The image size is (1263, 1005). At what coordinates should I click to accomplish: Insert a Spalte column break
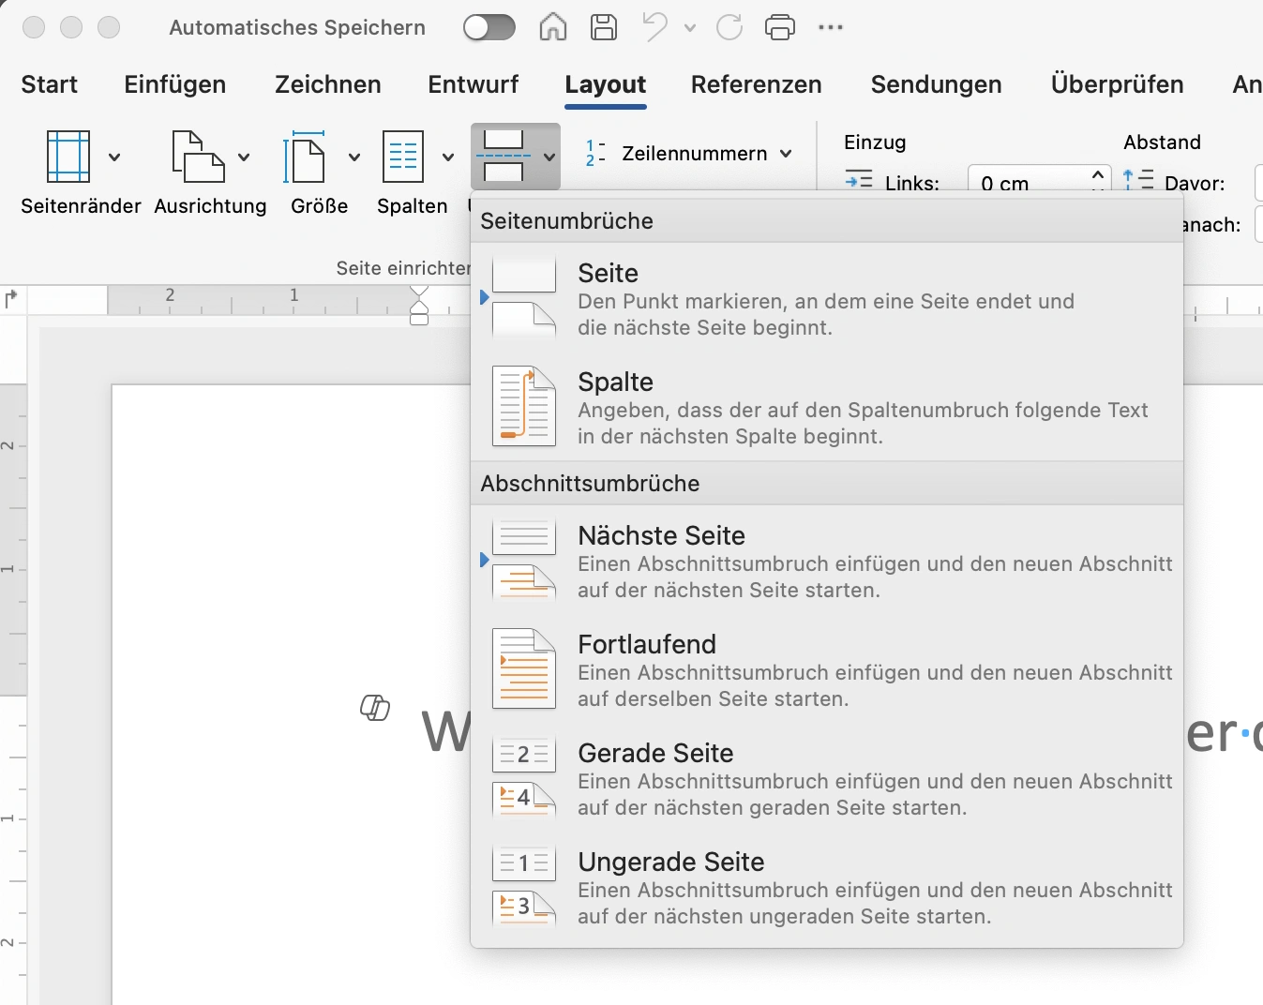(826, 408)
